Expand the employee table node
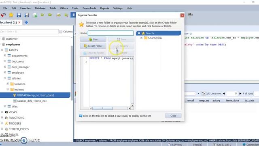259x146 pixels. [5, 72]
